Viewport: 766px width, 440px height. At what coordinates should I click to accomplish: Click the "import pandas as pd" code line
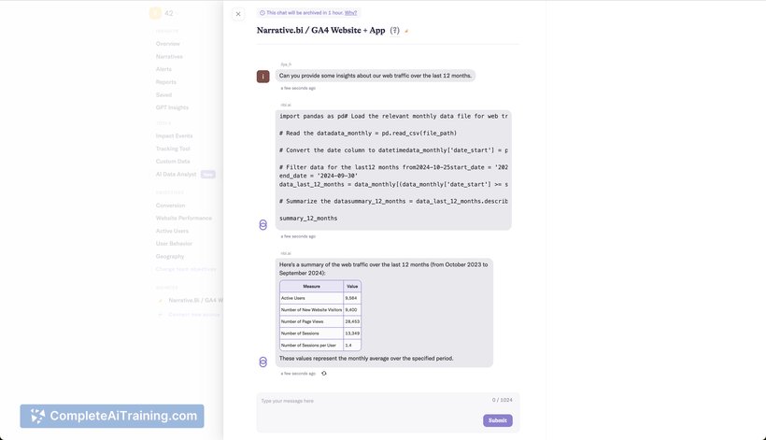click(393, 116)
